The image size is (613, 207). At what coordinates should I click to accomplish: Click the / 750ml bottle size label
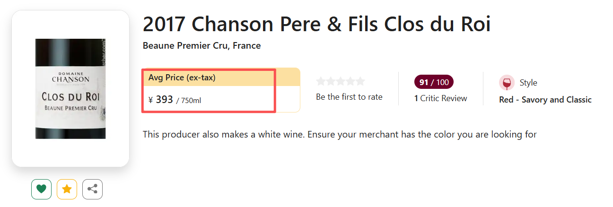(192, 100)
